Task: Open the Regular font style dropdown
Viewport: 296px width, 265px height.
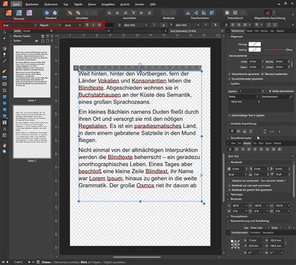Action: [x=51, y=25]
